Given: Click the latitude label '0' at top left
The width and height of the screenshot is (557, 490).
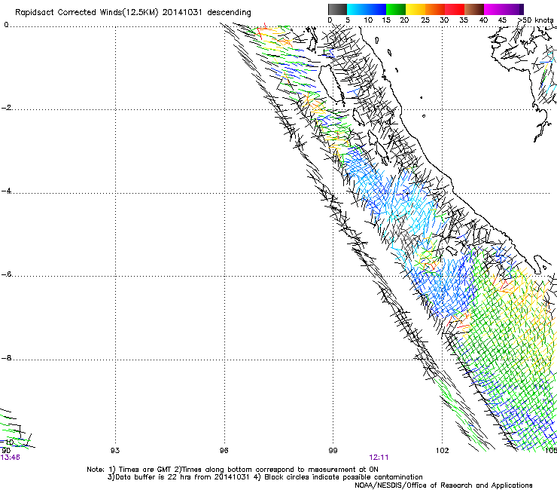Looking at the screenshot, I should (x=6, y=25).
